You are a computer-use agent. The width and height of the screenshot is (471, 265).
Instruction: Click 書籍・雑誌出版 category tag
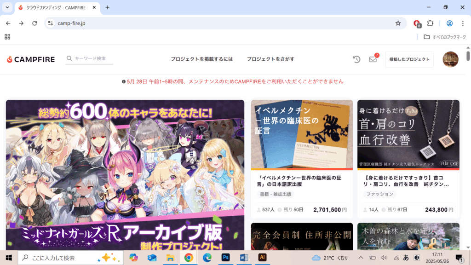coord(276,194)
